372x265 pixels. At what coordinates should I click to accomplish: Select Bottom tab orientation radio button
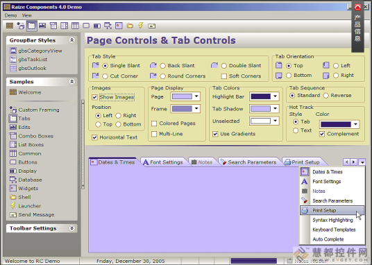coord(289,76)
